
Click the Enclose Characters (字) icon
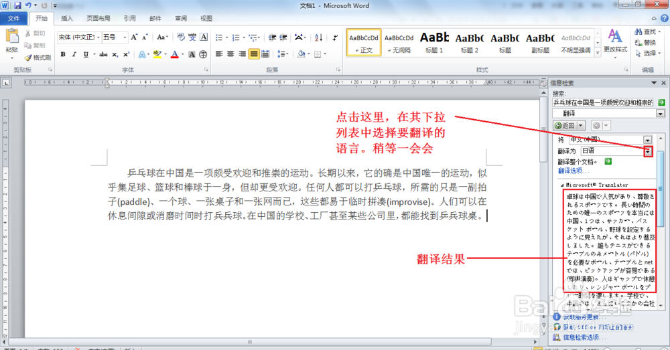point(203,54)
